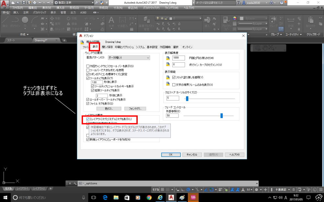Switch to the レイアウト1 layout tab
324x202 pixels.
(22, 189)
